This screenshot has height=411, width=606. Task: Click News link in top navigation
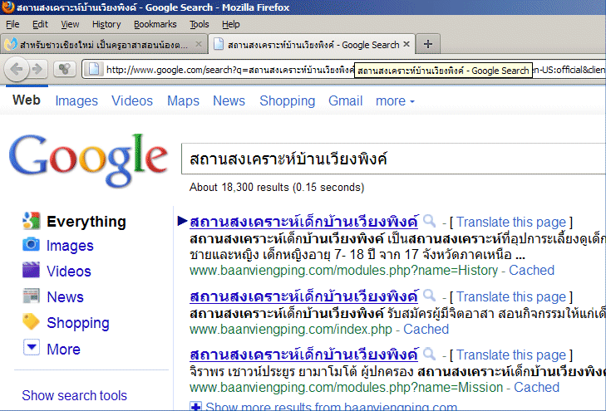229,101
